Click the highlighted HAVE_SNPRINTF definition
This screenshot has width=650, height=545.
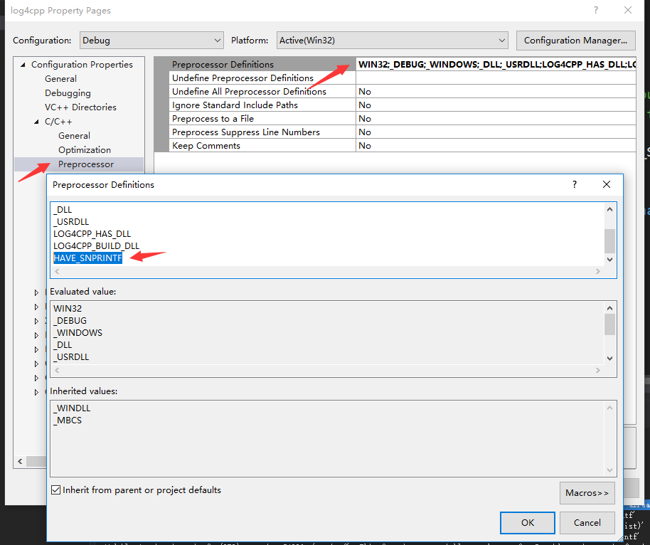pyautogui.click(x=88, y=258)
